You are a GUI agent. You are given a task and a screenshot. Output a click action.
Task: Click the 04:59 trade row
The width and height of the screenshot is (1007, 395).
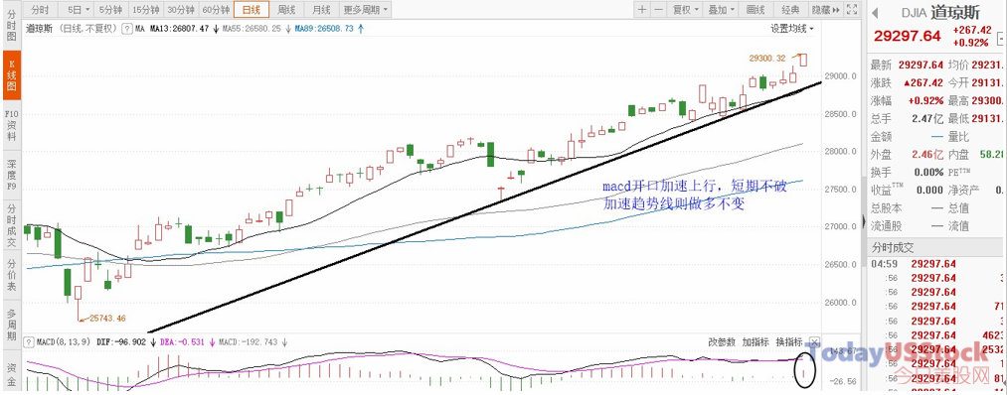[x=937, y=264]
